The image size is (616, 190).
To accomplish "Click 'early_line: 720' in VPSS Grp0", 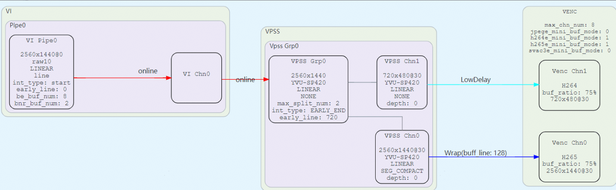I will [308, 117].
